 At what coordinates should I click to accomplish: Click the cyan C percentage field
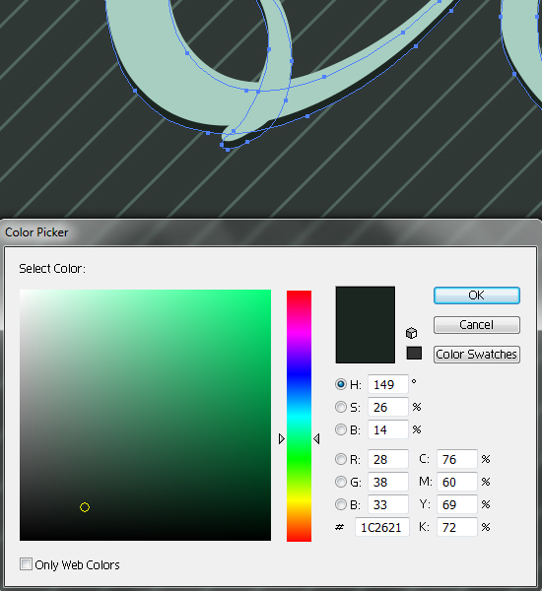[457, 459]
